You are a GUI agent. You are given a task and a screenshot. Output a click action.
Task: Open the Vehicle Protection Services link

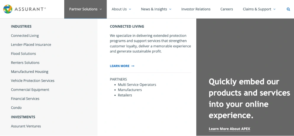coord(33,81)
